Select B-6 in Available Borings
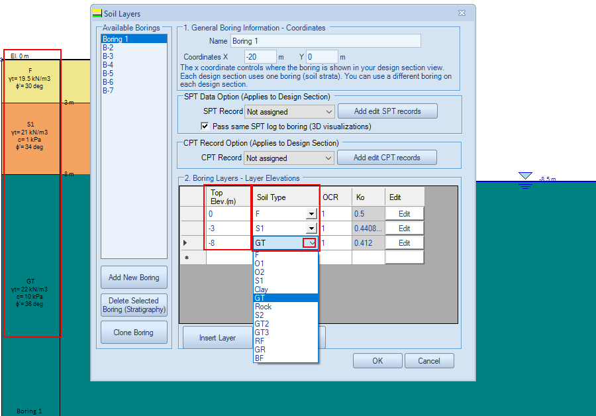The image size is (596, 416). coord(134,81)
